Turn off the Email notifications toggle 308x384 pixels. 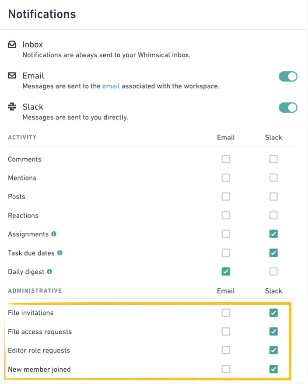point(288,77)
